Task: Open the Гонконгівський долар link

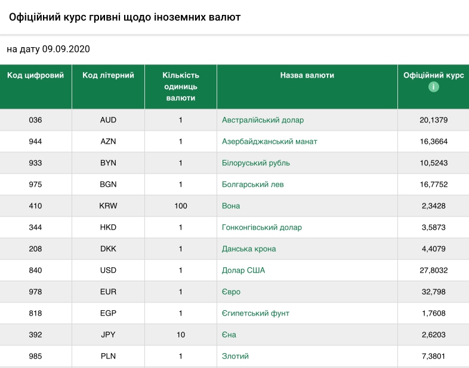Action: 261,227
